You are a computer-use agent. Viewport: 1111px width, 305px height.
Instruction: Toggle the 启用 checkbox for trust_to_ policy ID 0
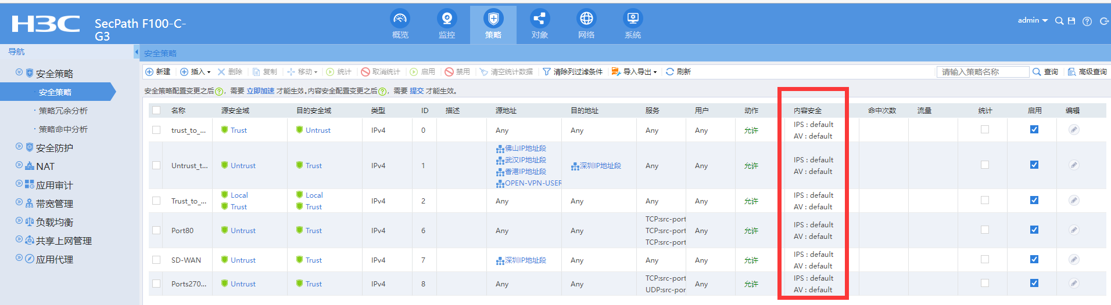click(x=1034, y=129)
